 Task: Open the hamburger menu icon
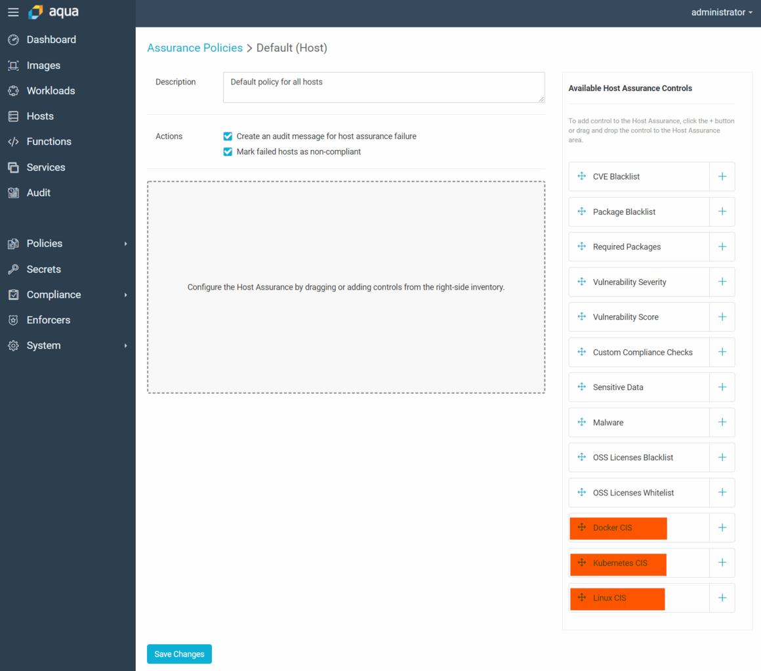[x=13, y=12]
